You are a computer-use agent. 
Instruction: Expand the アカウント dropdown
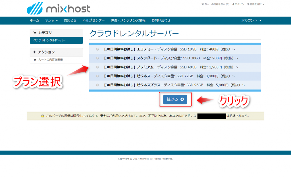(251, 20)
